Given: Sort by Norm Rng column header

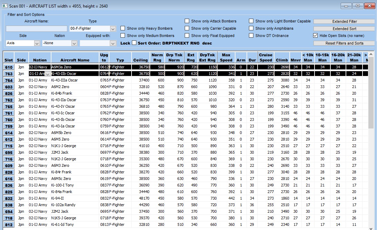Looking at the screenshot, I should coord(157,57).
